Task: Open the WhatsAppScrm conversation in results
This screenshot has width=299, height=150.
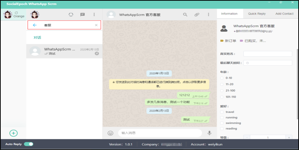Action: click(64, 51)
